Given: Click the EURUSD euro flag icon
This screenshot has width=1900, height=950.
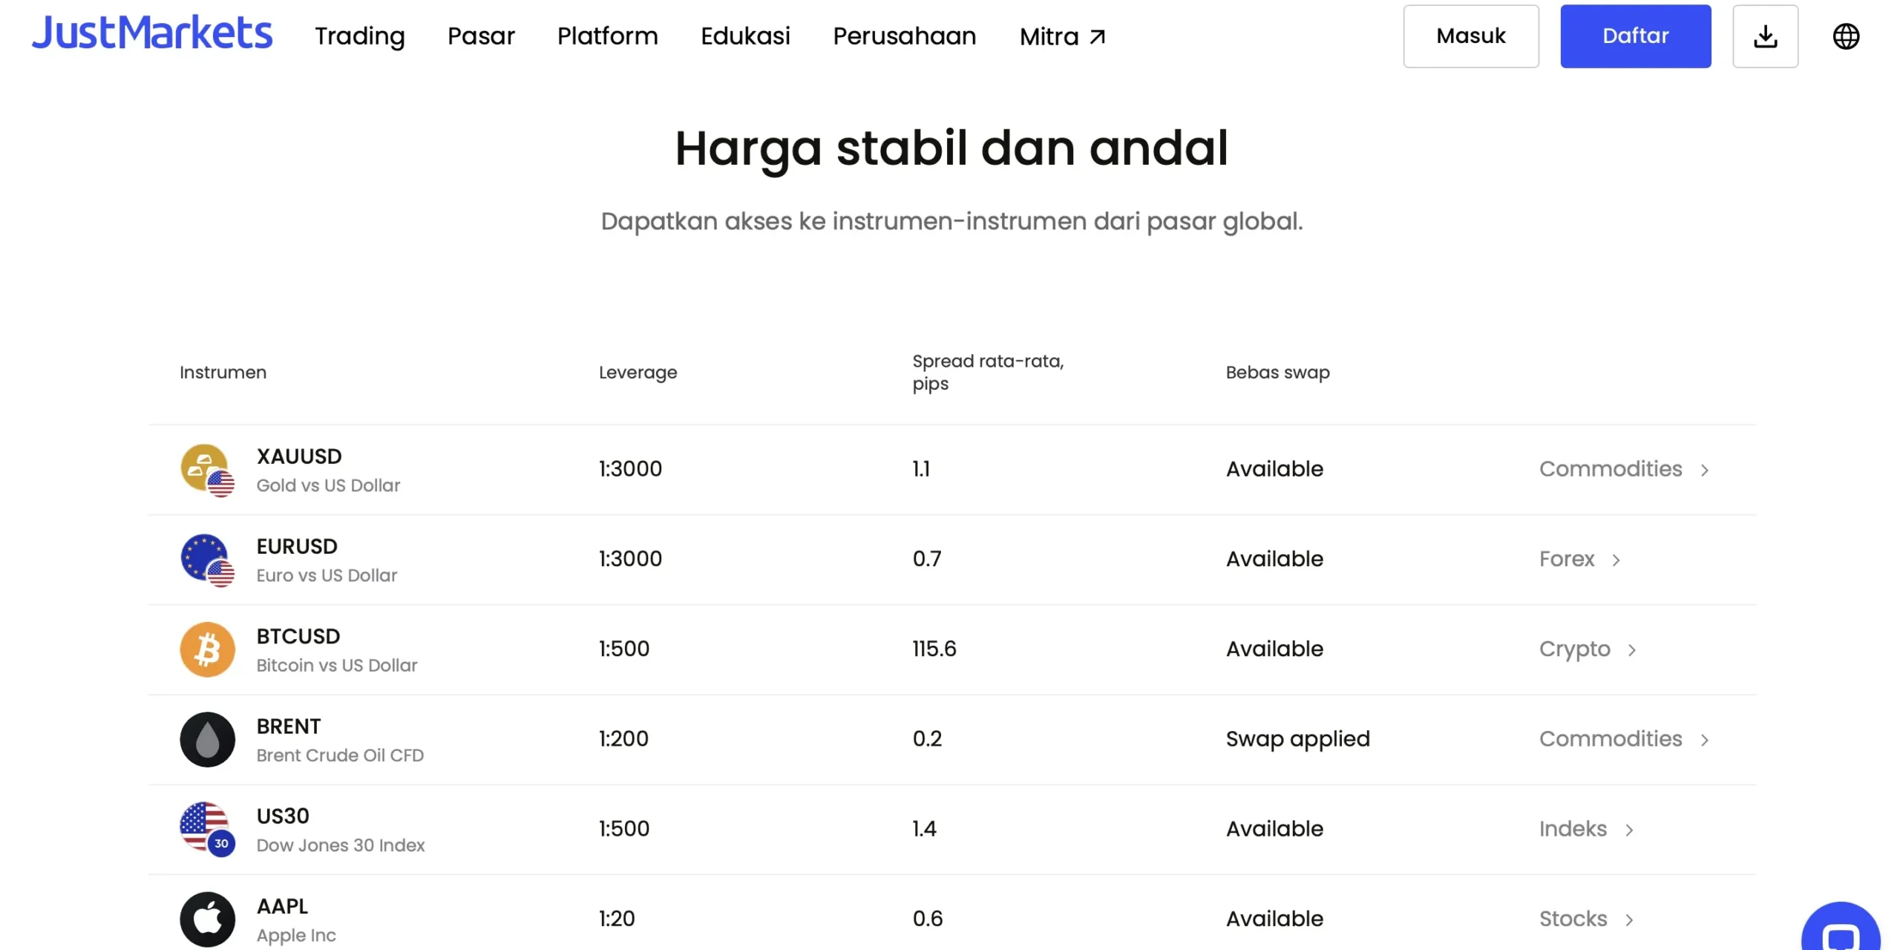Looking at the screenshot, I should (206, 559).
